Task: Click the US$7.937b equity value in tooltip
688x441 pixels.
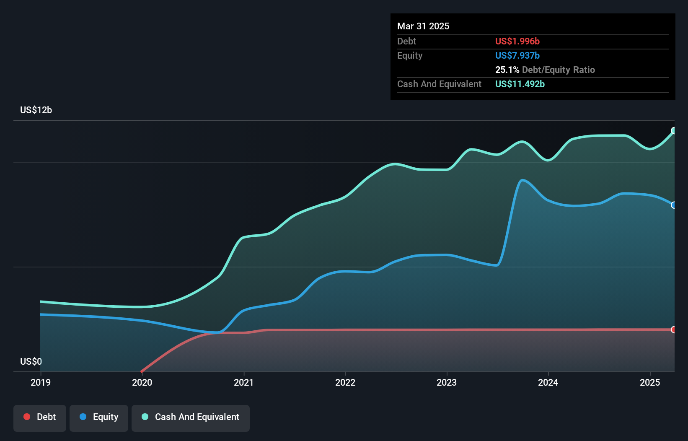Action: pos(517,55)
